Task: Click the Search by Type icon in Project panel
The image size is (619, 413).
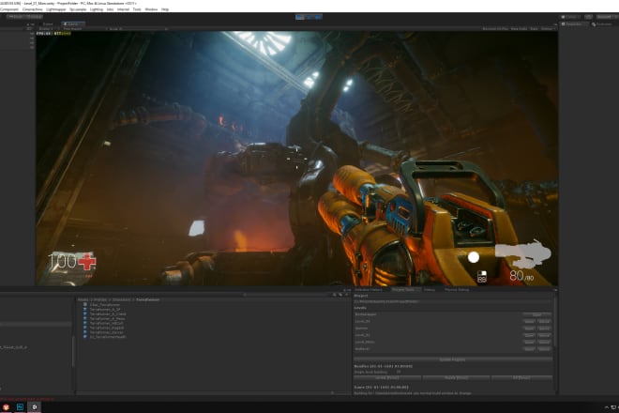Action: [x=335, y=295]
